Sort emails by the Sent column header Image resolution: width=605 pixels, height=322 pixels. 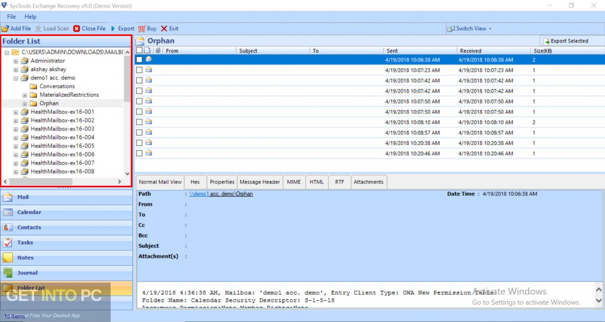coord(420,51)
